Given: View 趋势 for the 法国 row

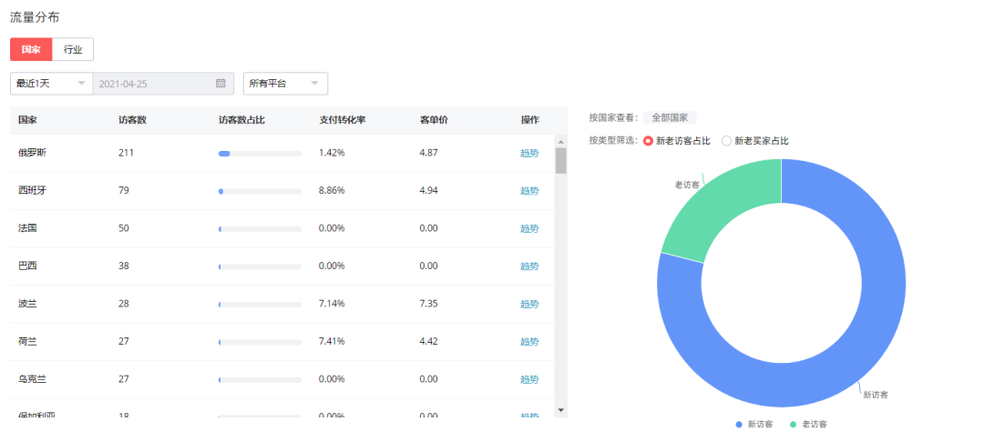Looking at the screenshot, I should pos(529,228).
